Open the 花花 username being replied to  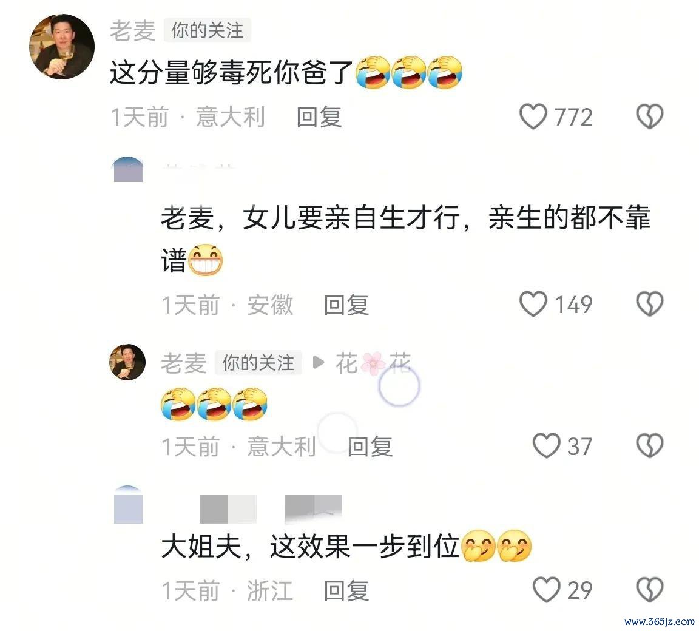pos(373,363)
